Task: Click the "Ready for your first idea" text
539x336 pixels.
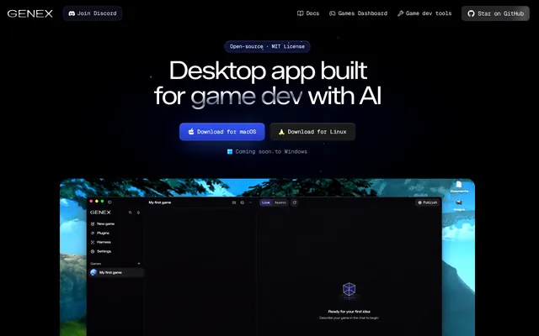Action: tap(349, 312)
